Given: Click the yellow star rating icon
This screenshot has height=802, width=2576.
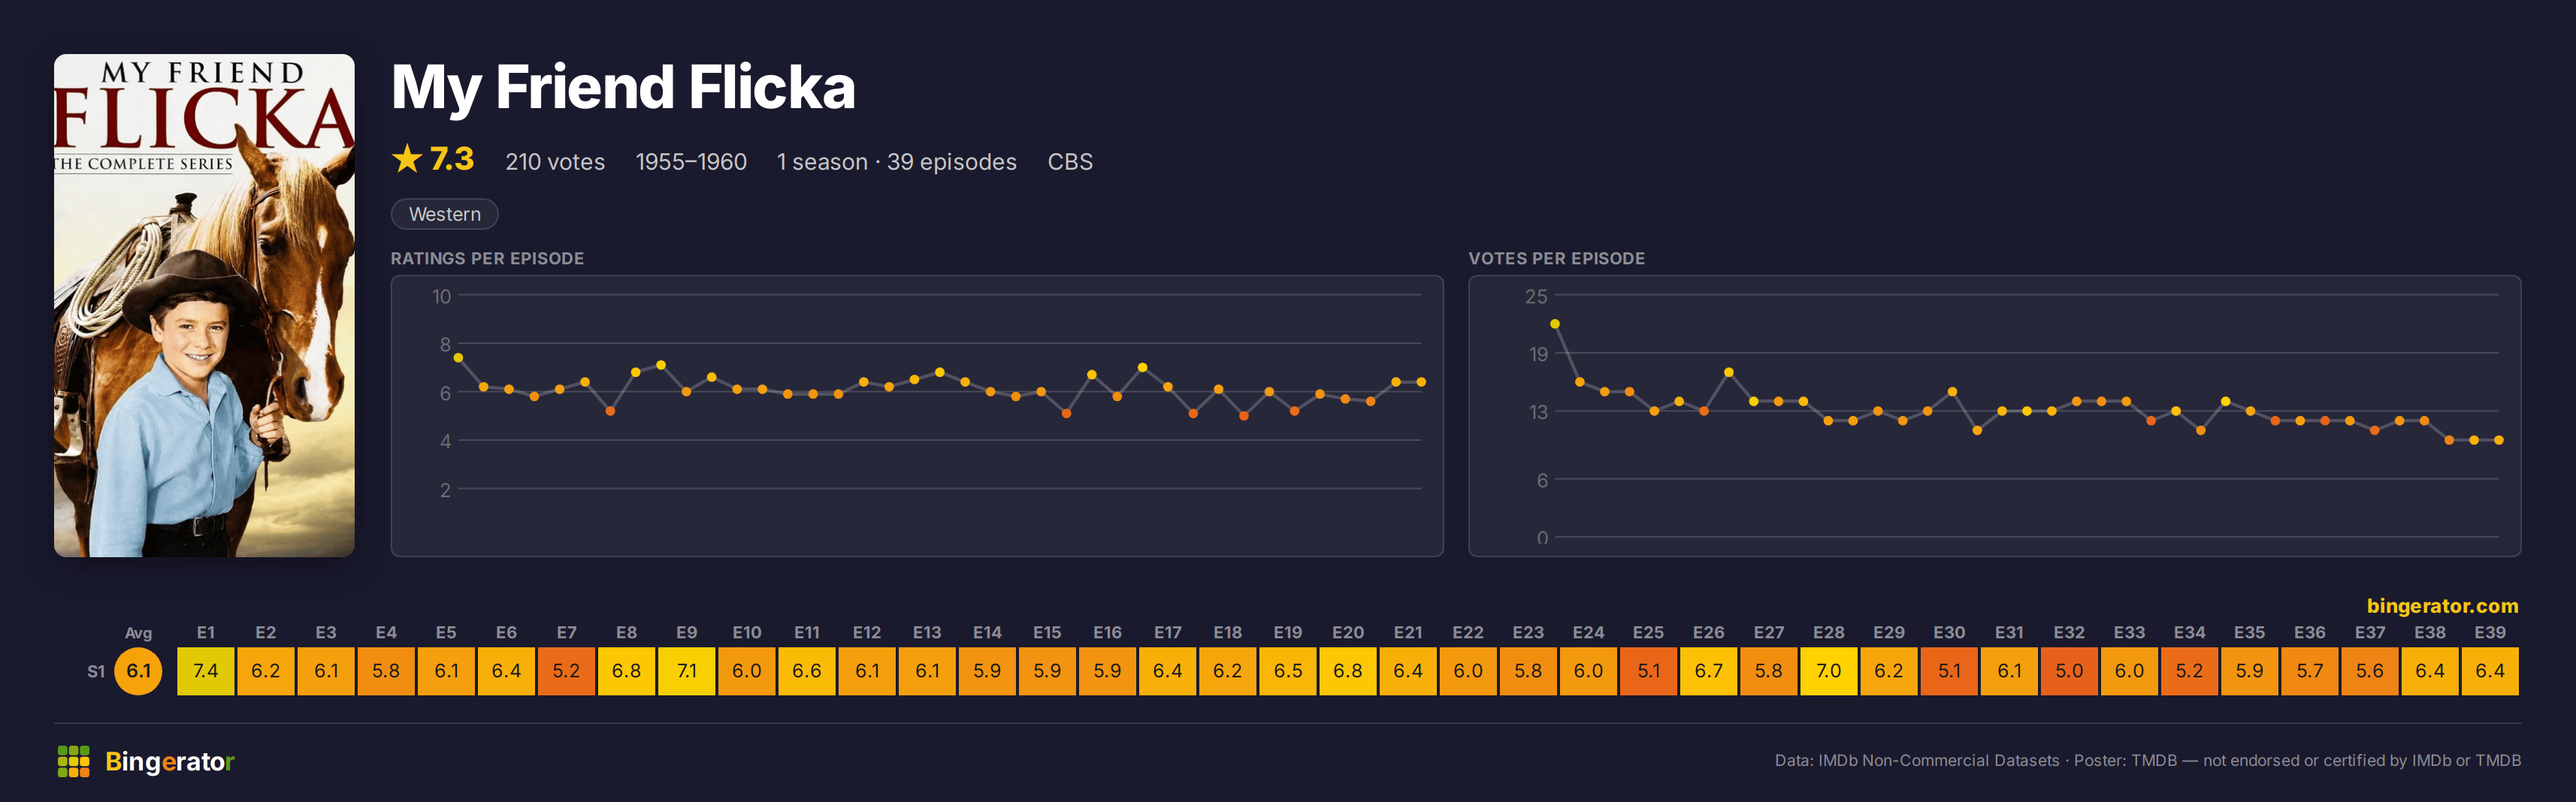Looking at the screenshot, I should 407,158.
